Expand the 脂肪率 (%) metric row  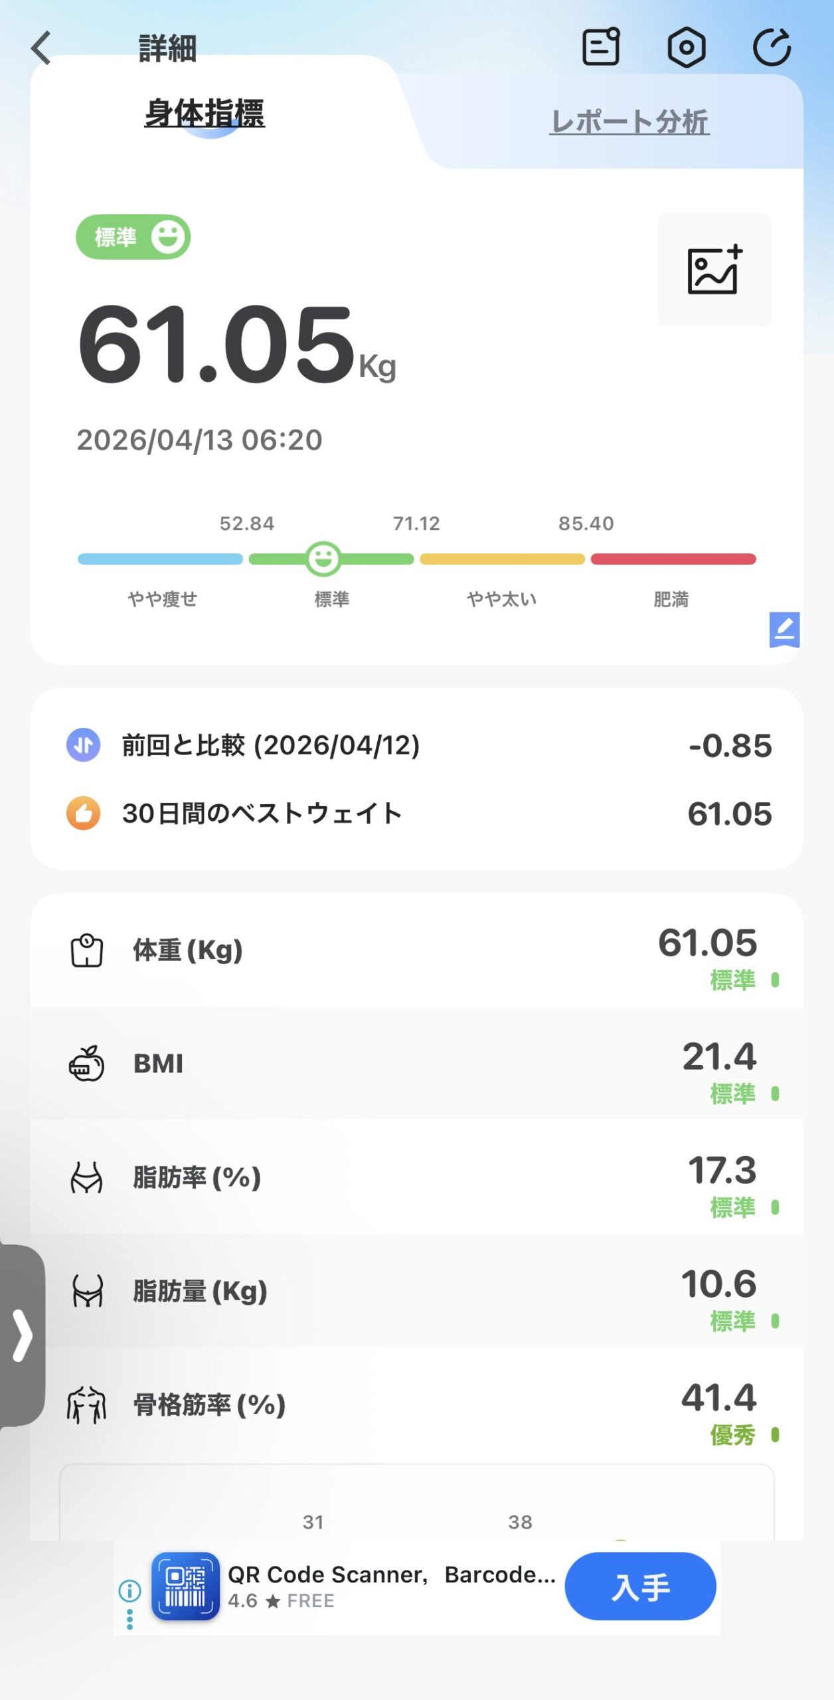click(x=416, y=1177)
